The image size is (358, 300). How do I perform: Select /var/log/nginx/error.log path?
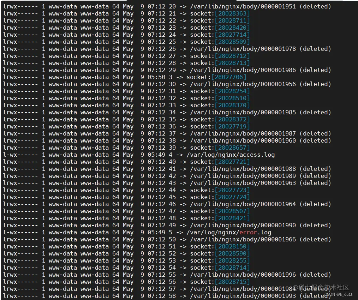229,233
